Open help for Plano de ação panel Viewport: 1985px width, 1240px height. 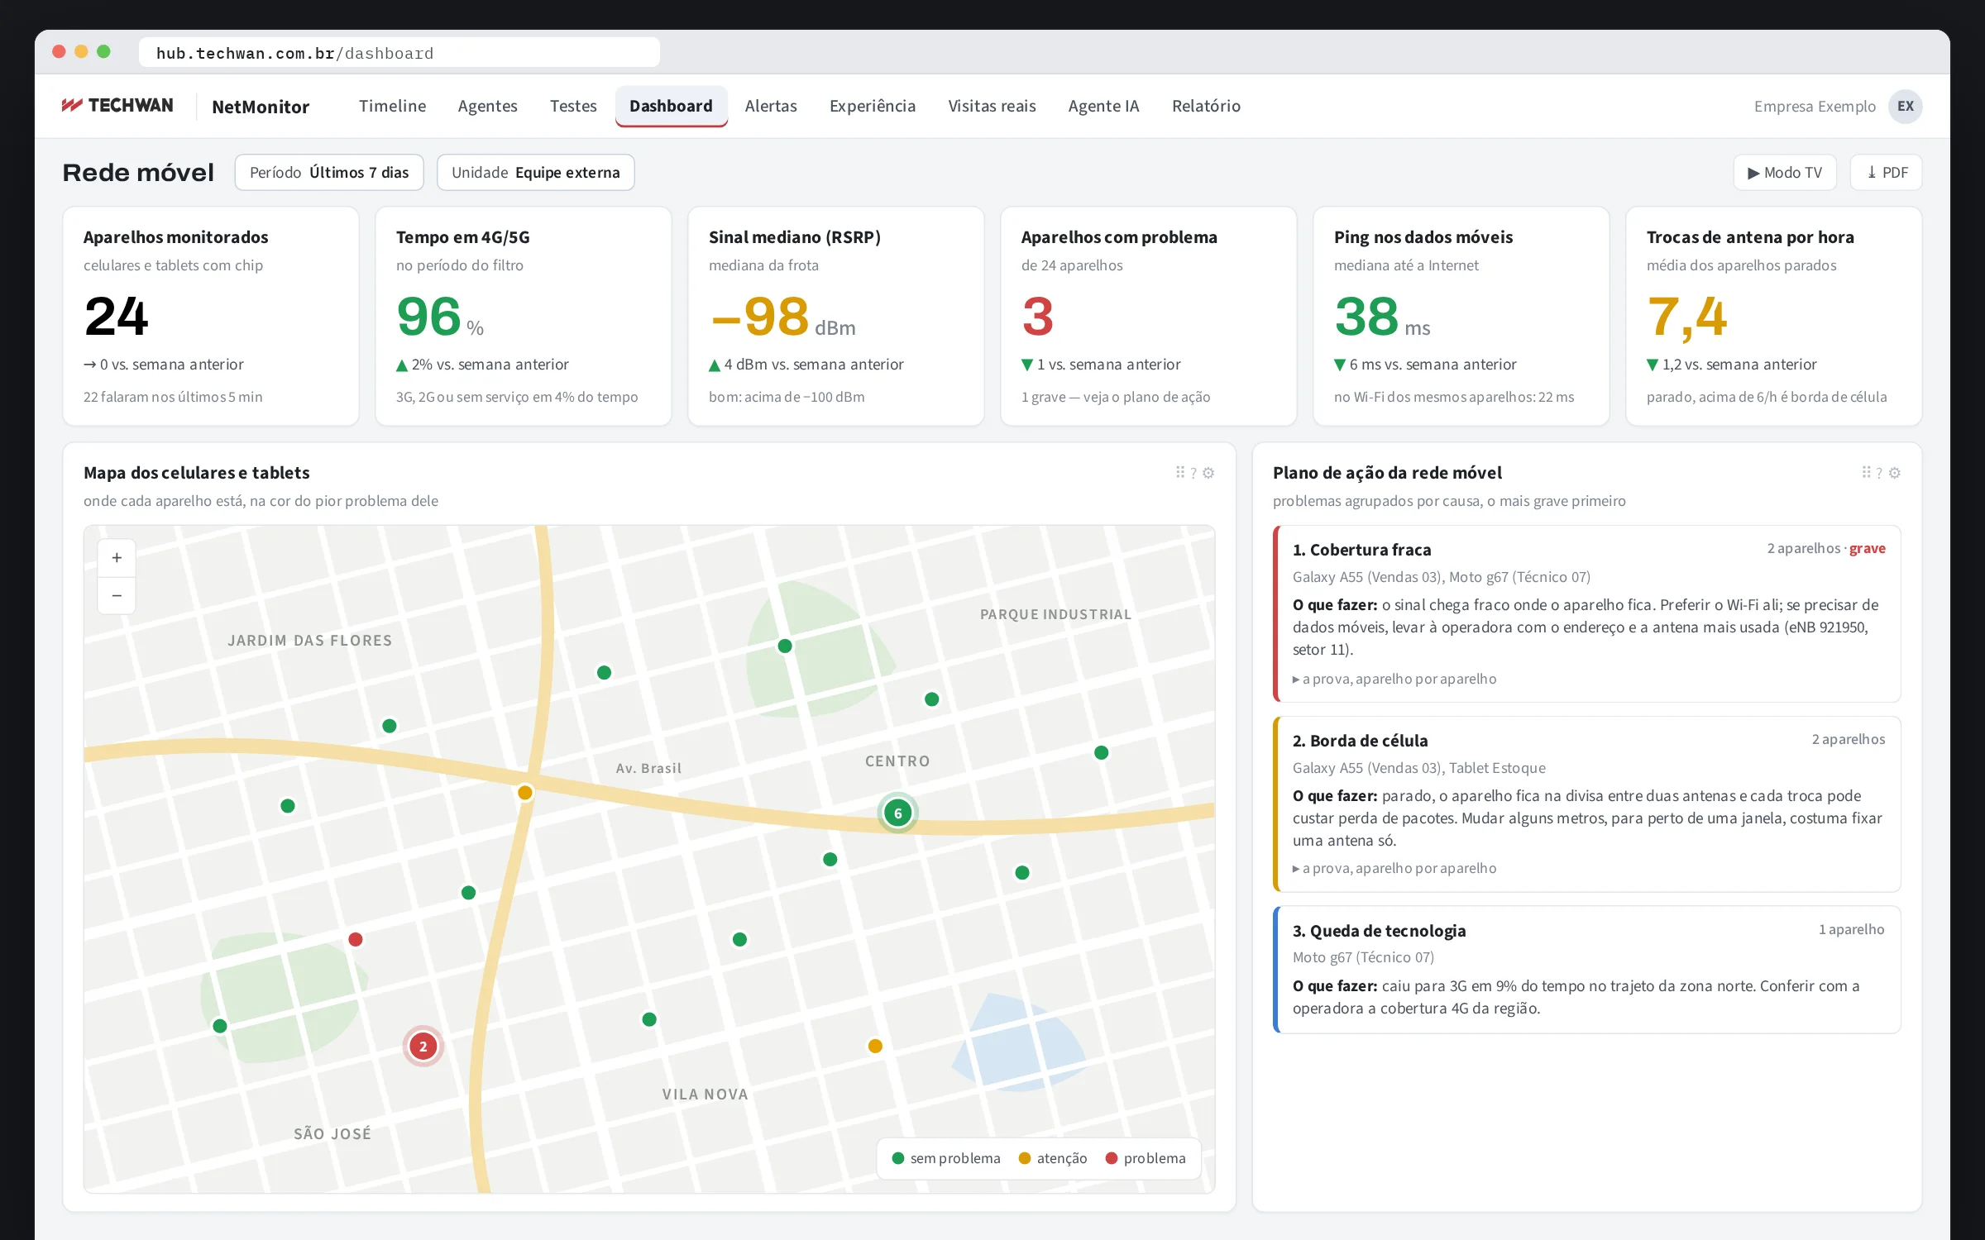(x=1879, y=473)
